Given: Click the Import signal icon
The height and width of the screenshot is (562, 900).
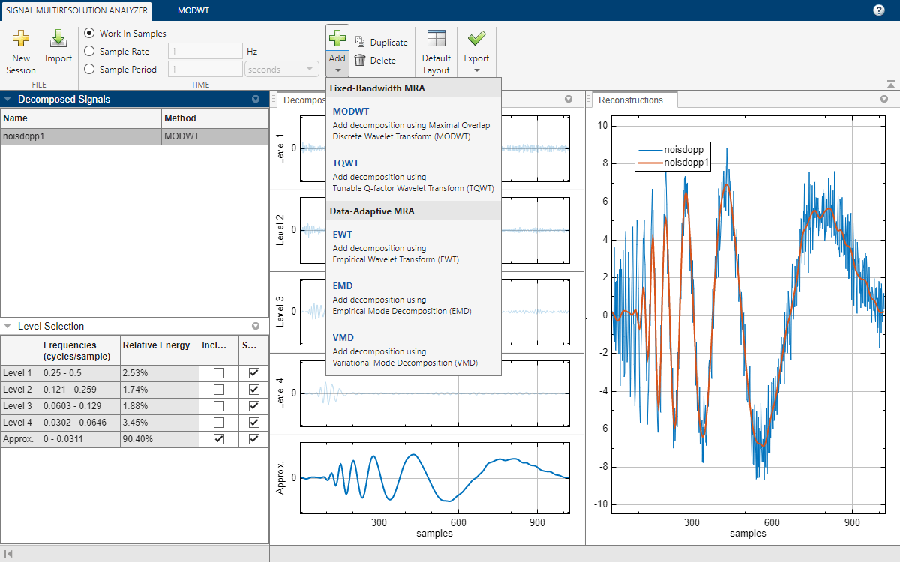Looking at the screenshot, I should [58, 39].
